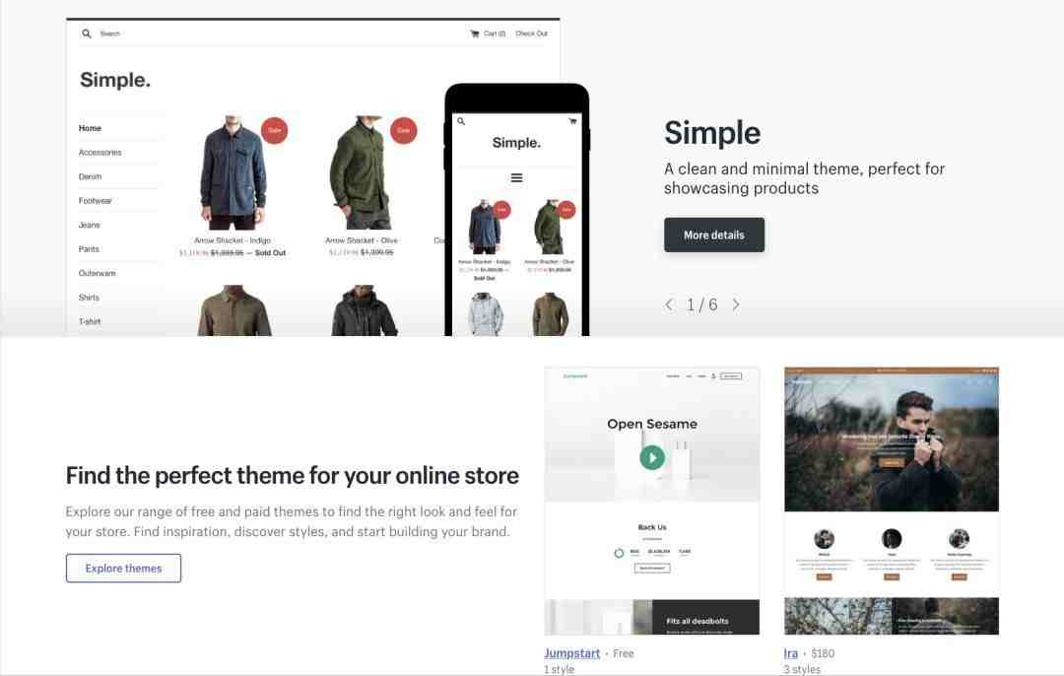
Task: Click the mobile preview search icon
Action: pos(461,121)
